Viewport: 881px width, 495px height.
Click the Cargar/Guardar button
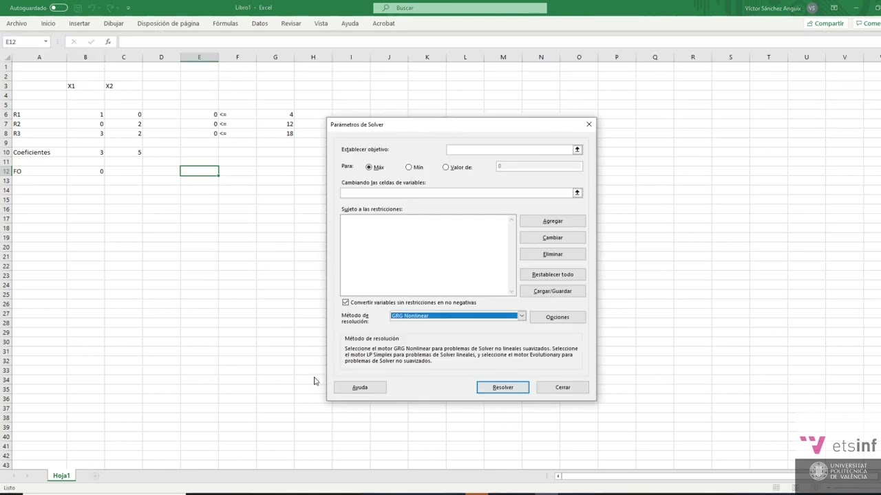coord(553,291)
